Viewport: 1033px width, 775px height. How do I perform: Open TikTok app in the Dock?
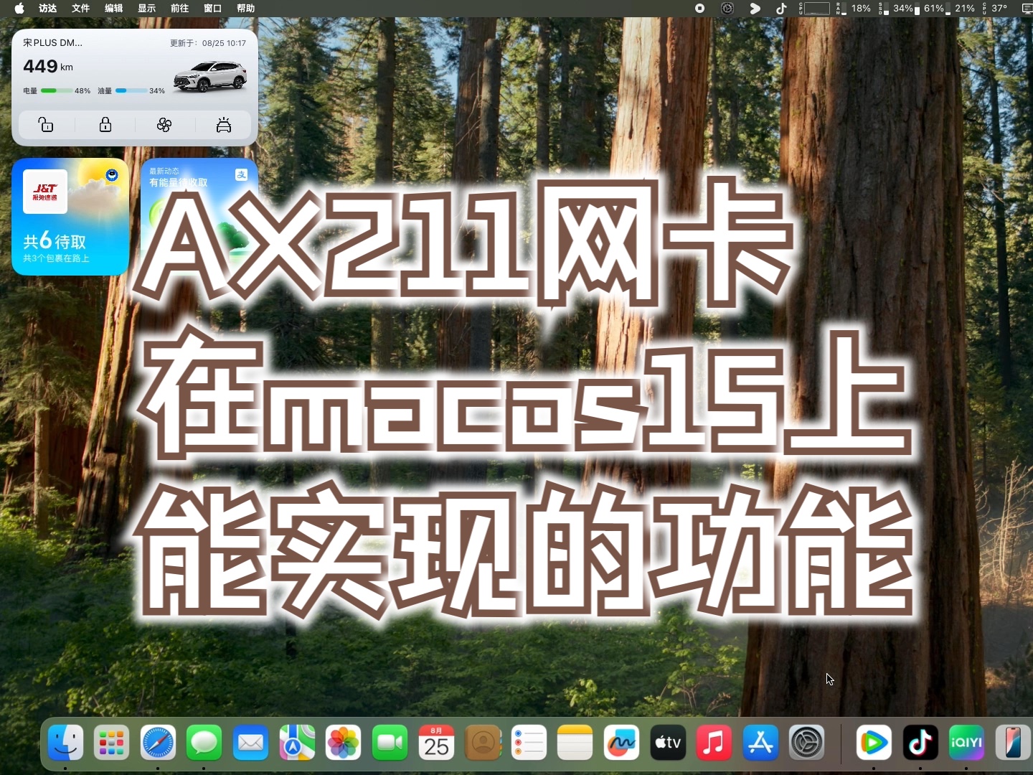pyautogui.click(x=920, y=742)
